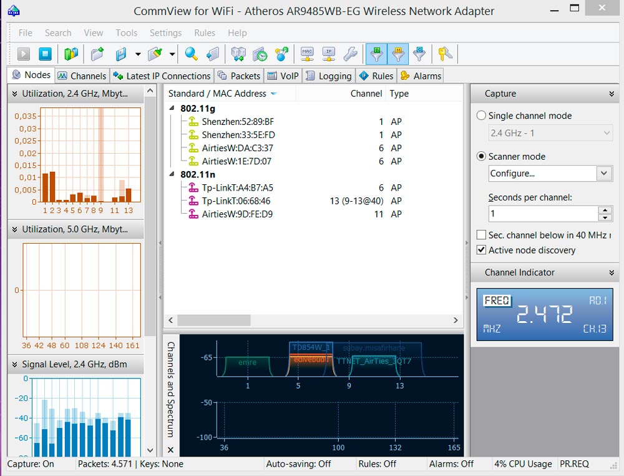Click the open-folder toolbar icon with green arrow
Image resolution: width=624 pixels, height=476 pixels.
(97, 54)
